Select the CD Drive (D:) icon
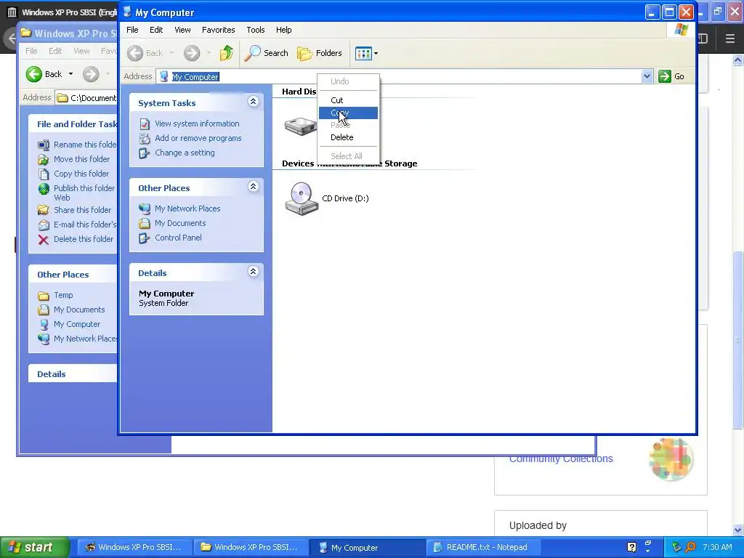 pyautogui.click(x=302, y=199)
